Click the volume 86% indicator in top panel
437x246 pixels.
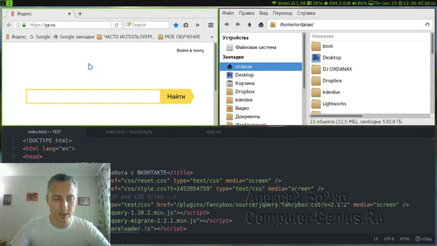[359, 3]
